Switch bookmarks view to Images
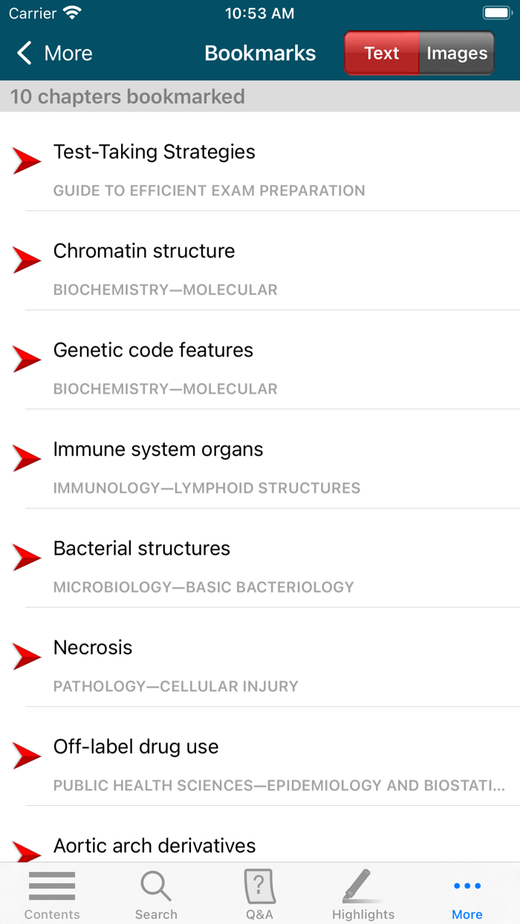This screenshot has height=924, width=520. pyautogui.click(x=456, y=53)
